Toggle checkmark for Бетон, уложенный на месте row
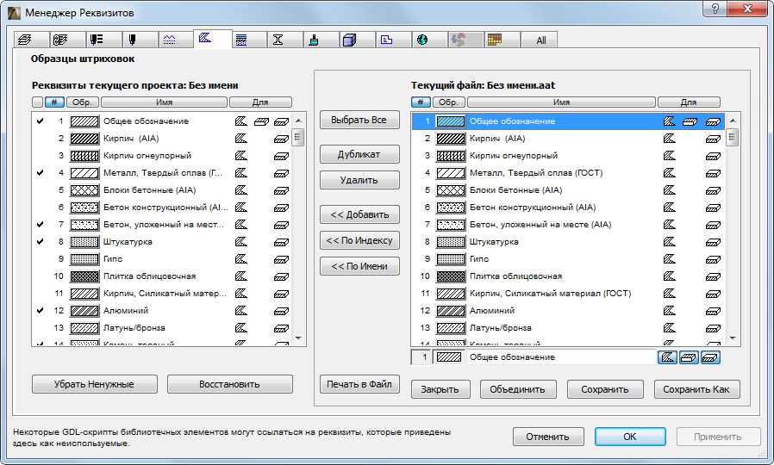 (40, 225)
